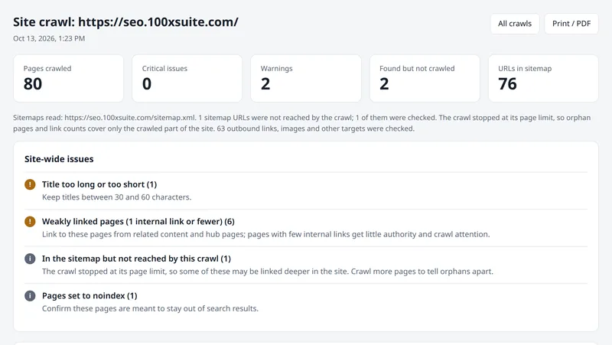Click warning icon beside Weakly linked pages
Image resolution: width=612 pixels, height=345 pixels.
30,221
